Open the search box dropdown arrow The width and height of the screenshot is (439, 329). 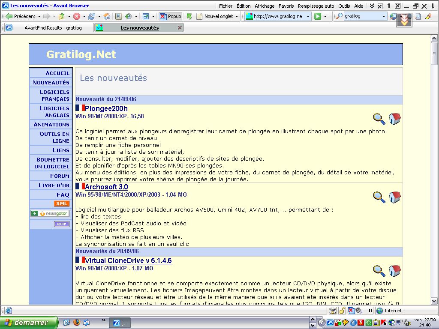384,17
